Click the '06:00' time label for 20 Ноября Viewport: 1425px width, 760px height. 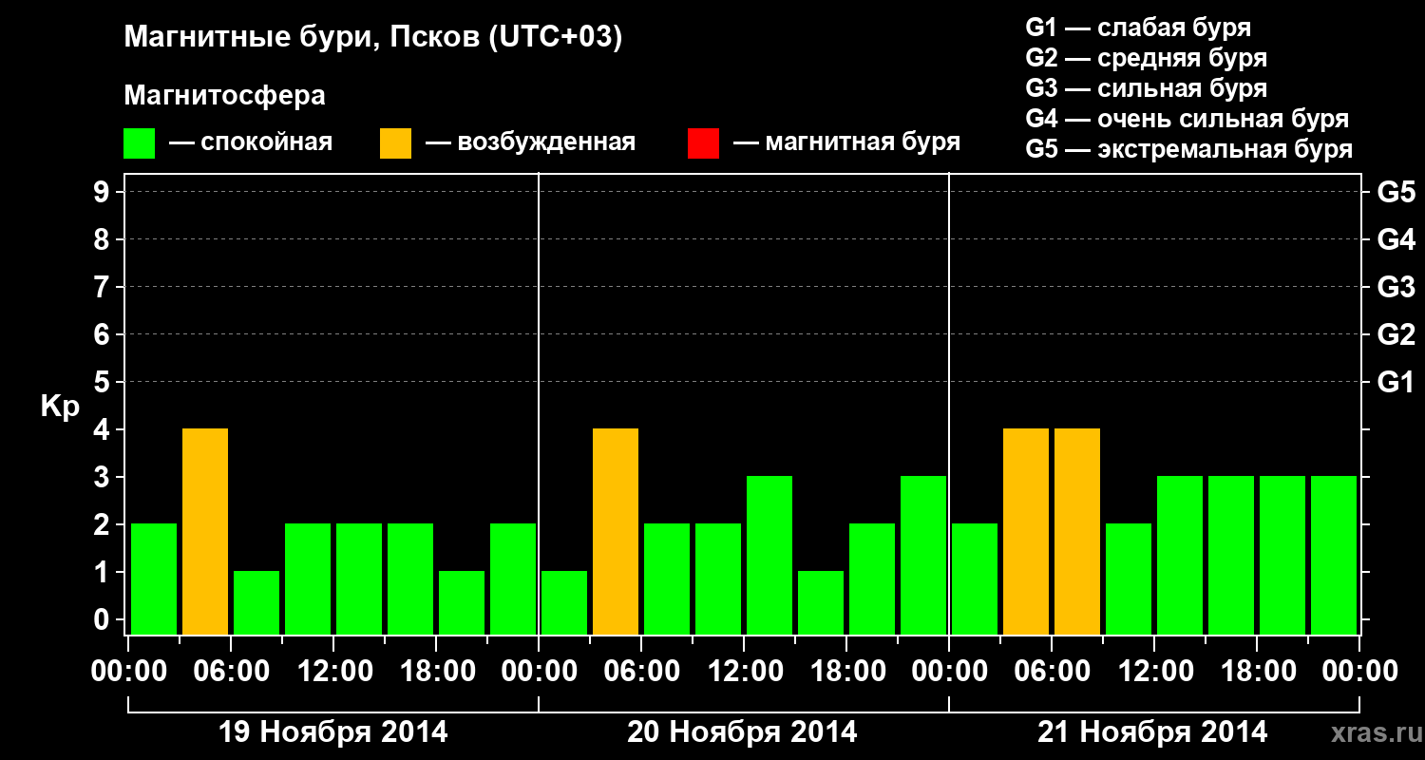coord(641,672)
